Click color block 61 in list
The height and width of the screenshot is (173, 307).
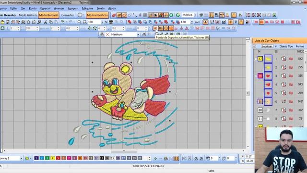tap(260, 119)
